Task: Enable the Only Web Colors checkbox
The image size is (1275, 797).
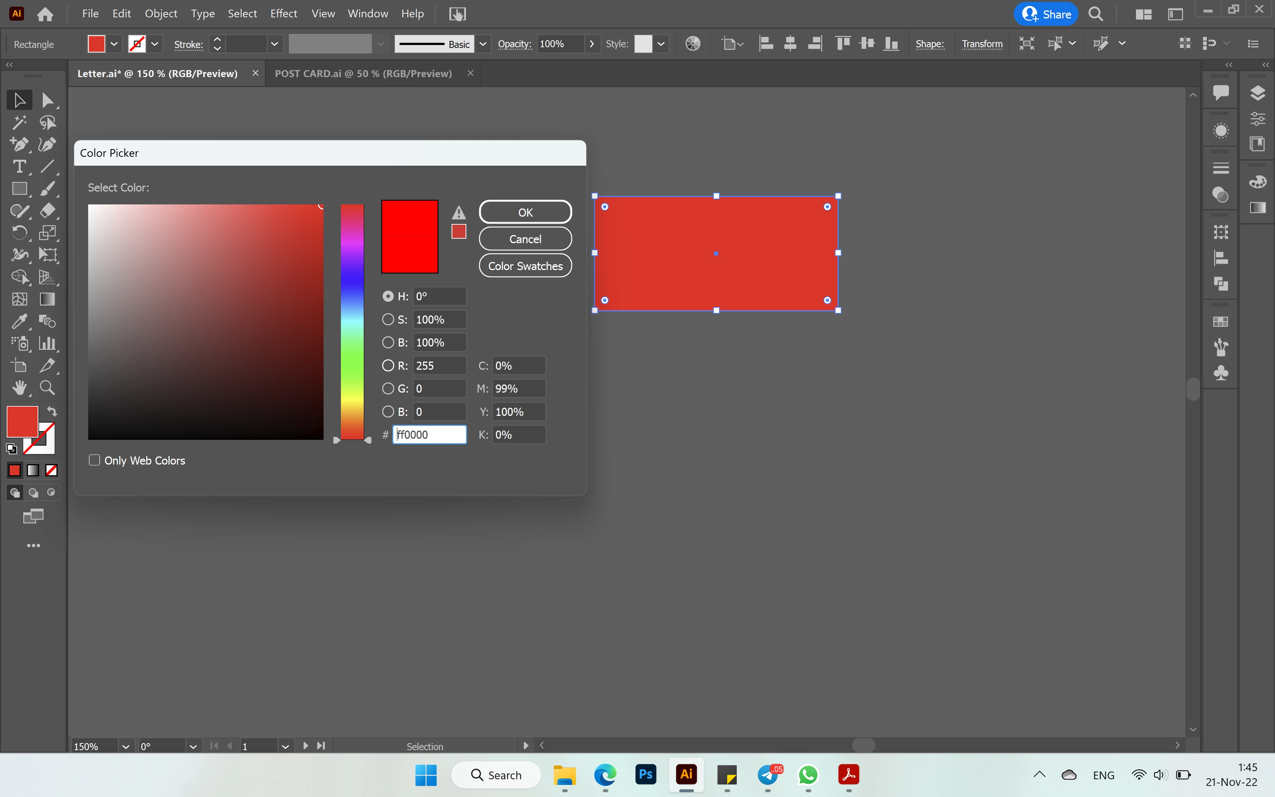Action: click(94, 460)
